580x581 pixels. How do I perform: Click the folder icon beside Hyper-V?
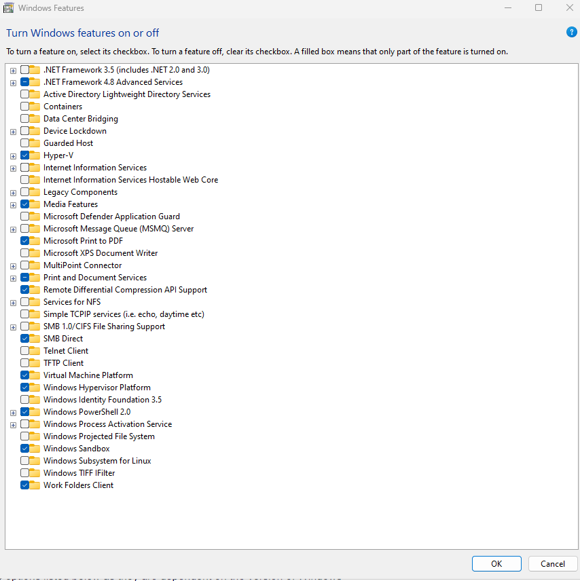[35, 155]
